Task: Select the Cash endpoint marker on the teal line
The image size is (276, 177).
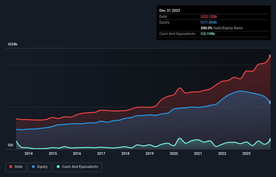Action: (270, 140)
